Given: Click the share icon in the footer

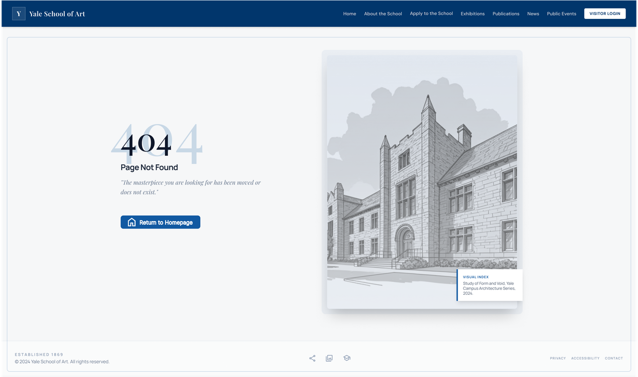Looking at the screenshot, I should [x=312, y=358].
